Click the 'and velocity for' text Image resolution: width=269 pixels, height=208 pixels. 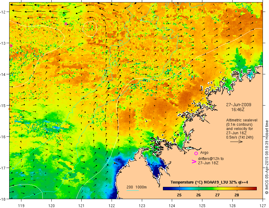[239, 129]
